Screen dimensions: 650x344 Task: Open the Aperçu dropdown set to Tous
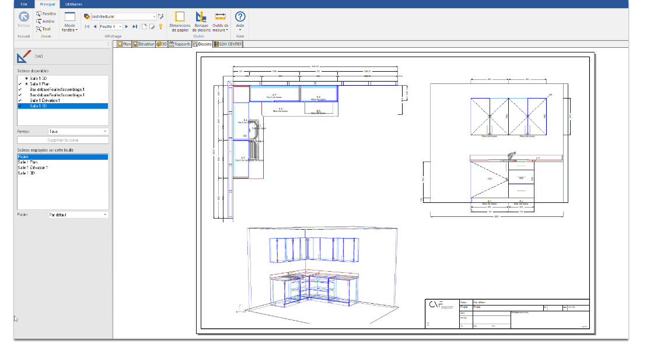[78, 131]
